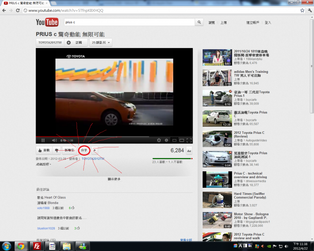Open video quality gear settings
This screenshot has height=251, width=314.
(x=159, y=140)
